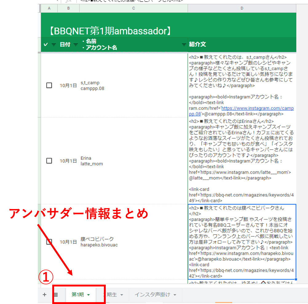Select column D header

tap(242, 8)
